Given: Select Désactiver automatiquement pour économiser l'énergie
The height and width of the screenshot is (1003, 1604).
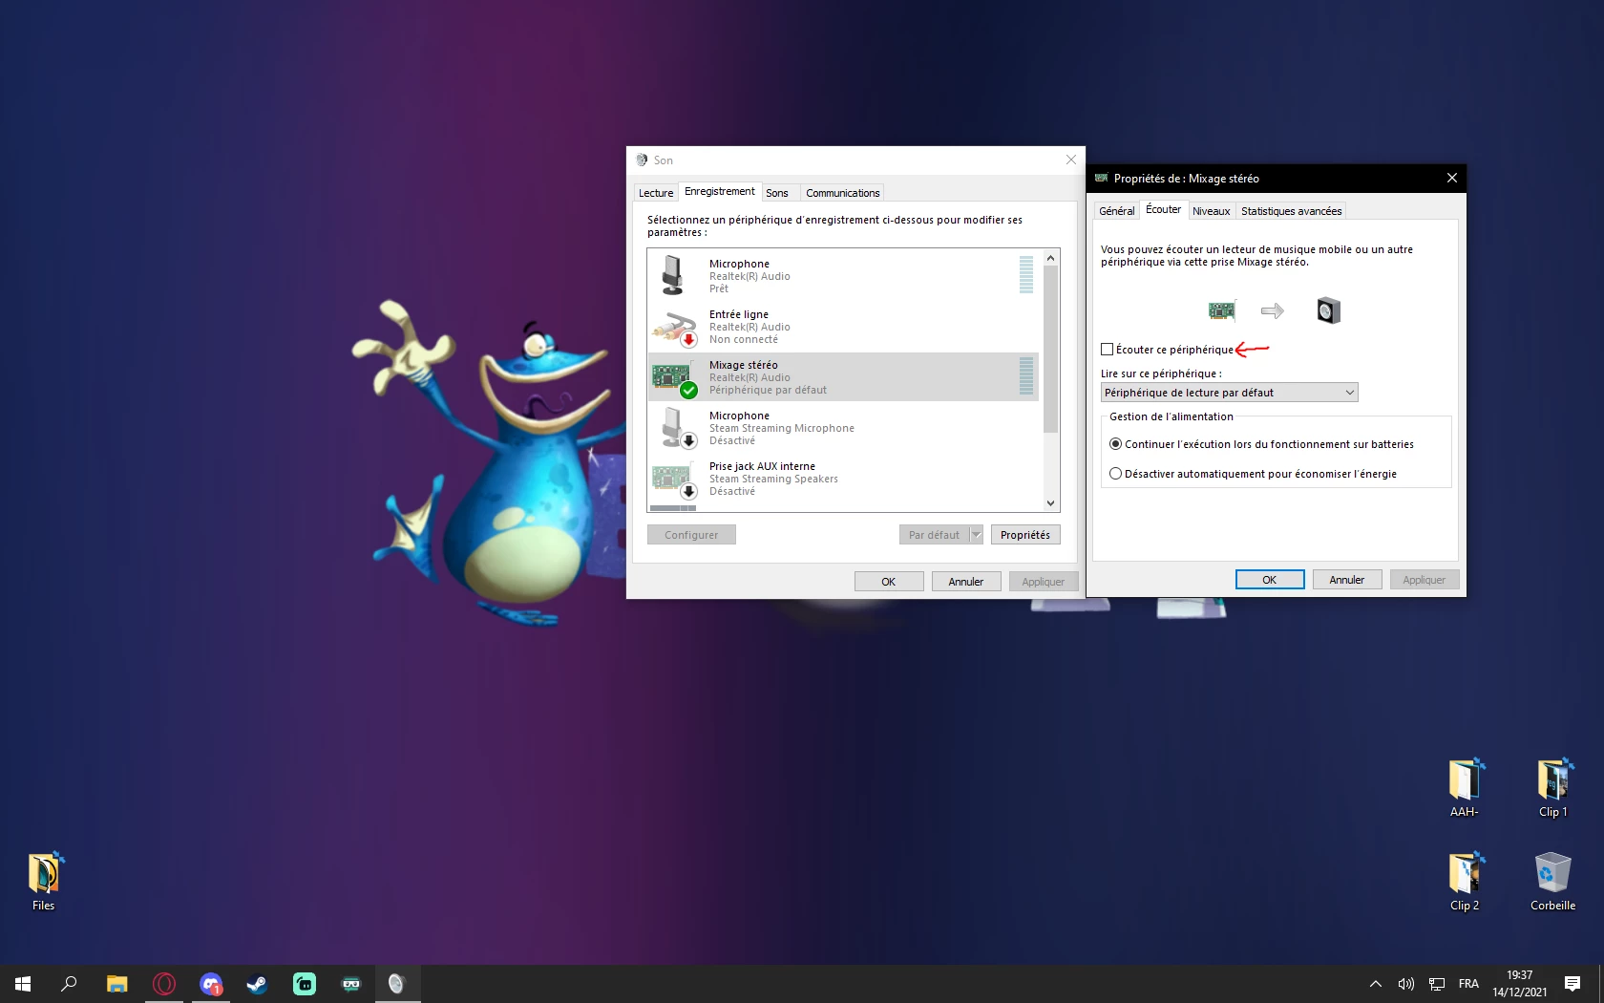Looking at the screenshot, I should 1115,474.
